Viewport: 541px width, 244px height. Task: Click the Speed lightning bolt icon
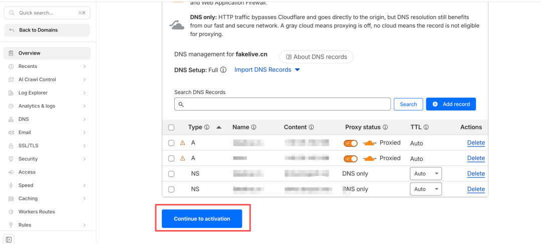[11, 185]
